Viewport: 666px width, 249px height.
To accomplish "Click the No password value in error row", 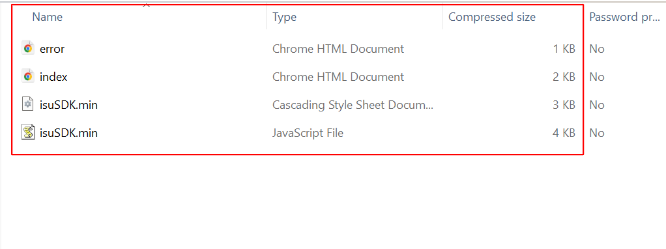I will coord(597,49).
